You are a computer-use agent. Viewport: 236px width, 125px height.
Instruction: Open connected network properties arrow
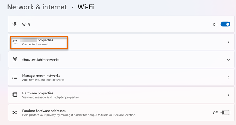(228, 42)
